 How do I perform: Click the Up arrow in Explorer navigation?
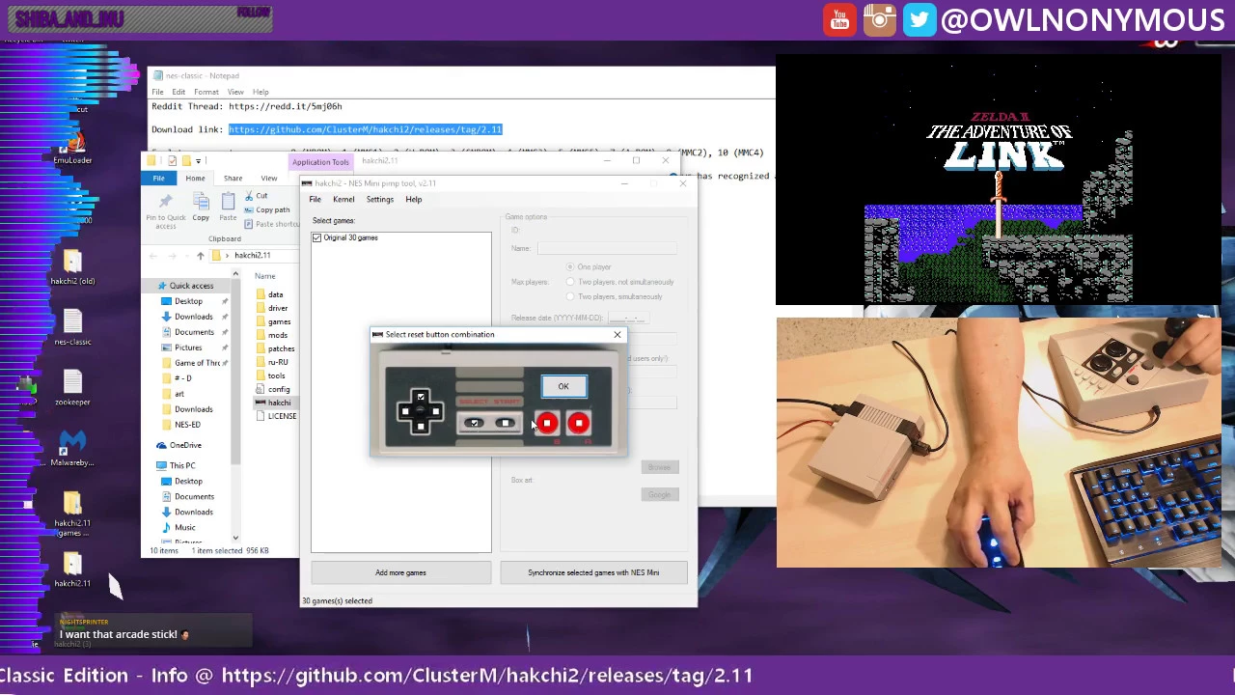[200, 256]
